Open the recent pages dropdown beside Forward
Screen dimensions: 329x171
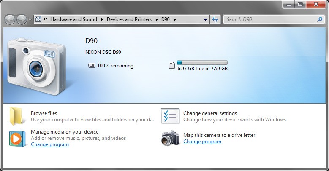[x=30, y=20]
